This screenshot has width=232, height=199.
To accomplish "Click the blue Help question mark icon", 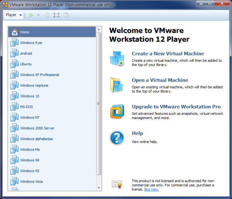I will (117, 138).
